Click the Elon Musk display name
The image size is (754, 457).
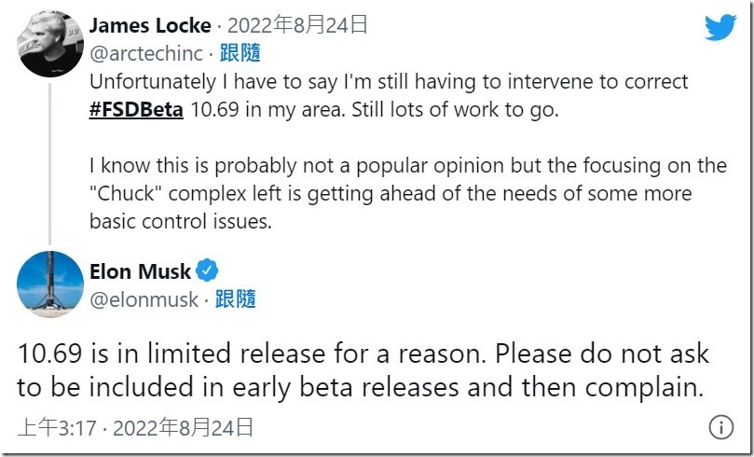coord(140,272)
